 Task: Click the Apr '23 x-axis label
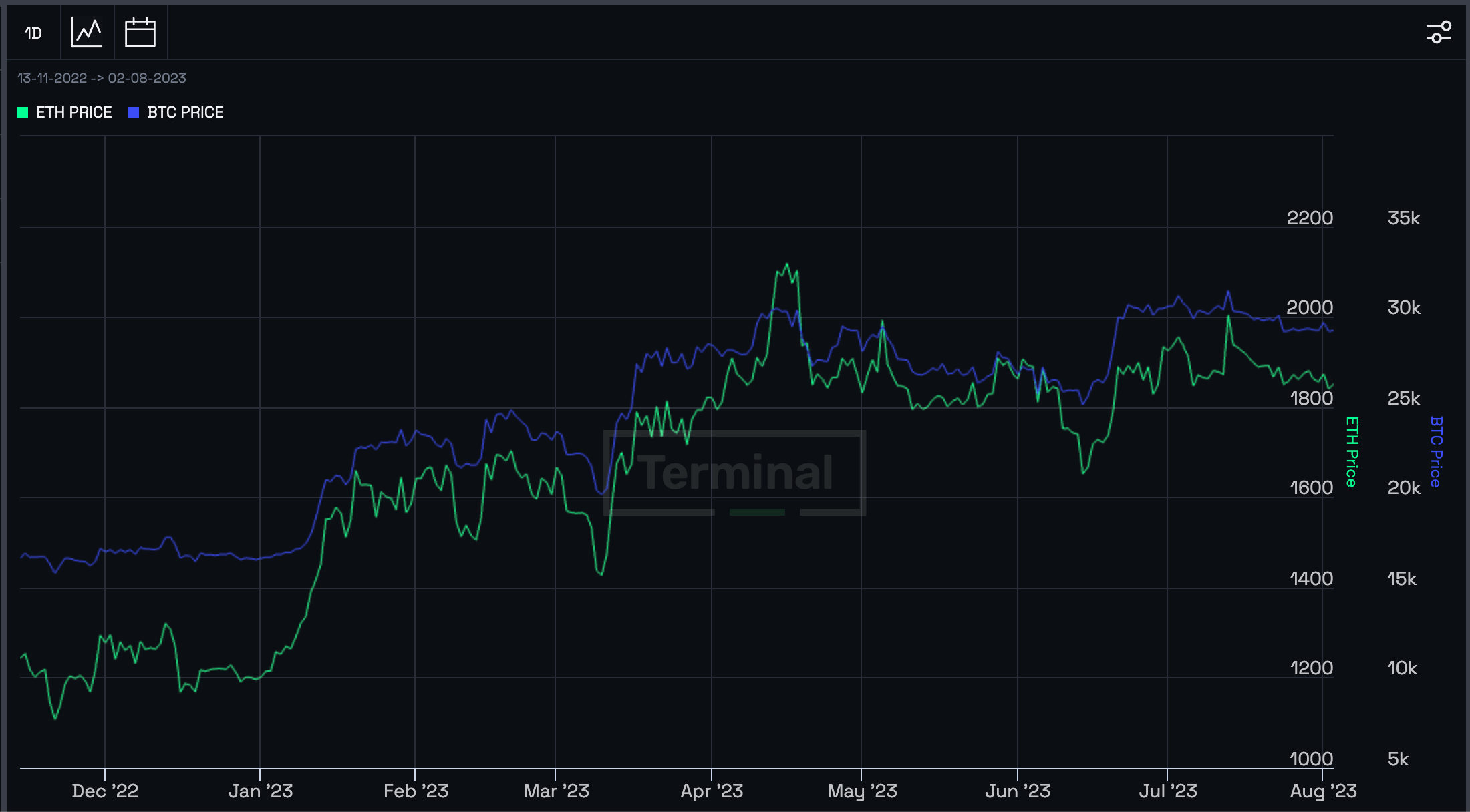[x=712, y=791]
